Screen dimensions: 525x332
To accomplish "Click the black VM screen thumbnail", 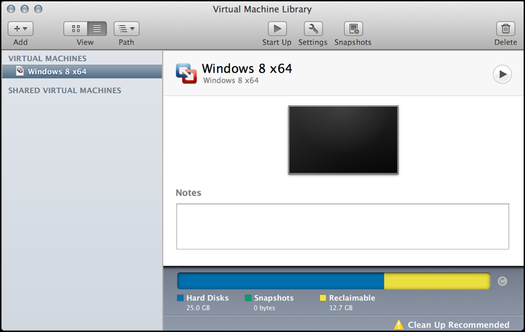I will [x=343, y=139].
